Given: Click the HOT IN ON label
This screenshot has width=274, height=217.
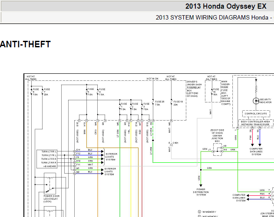Looking at the screenshot, I should [152, 79].
